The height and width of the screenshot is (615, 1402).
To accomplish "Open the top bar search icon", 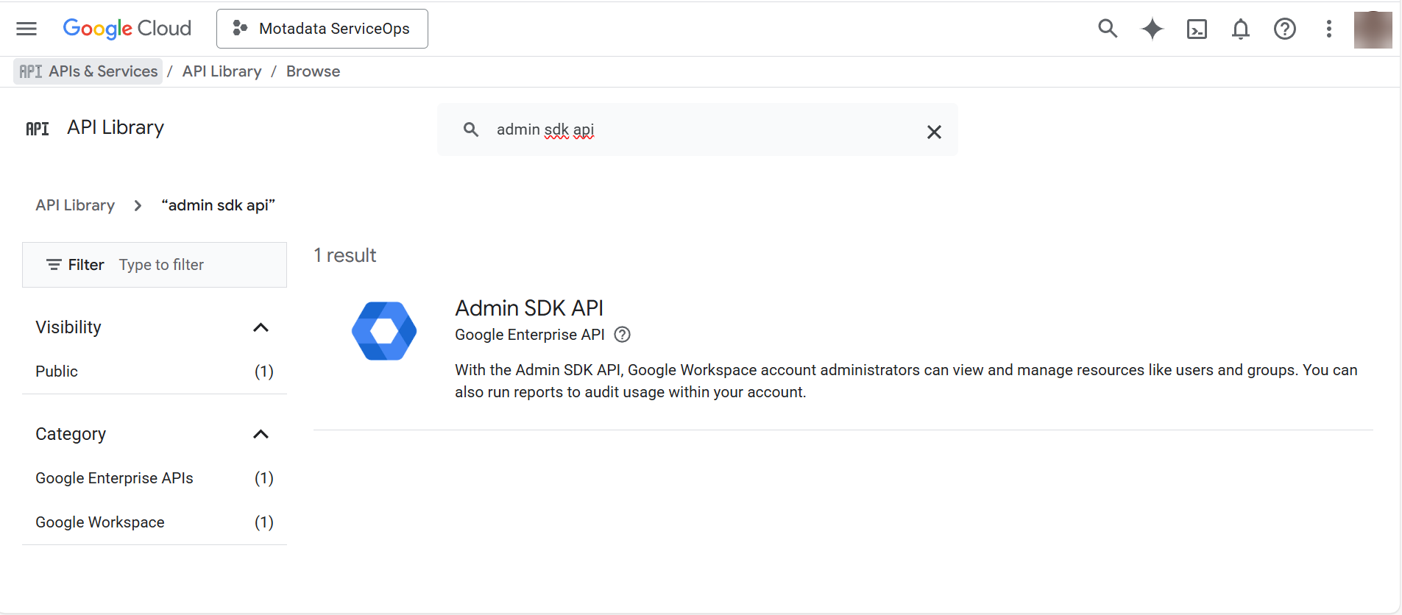I will [1108, 29].
